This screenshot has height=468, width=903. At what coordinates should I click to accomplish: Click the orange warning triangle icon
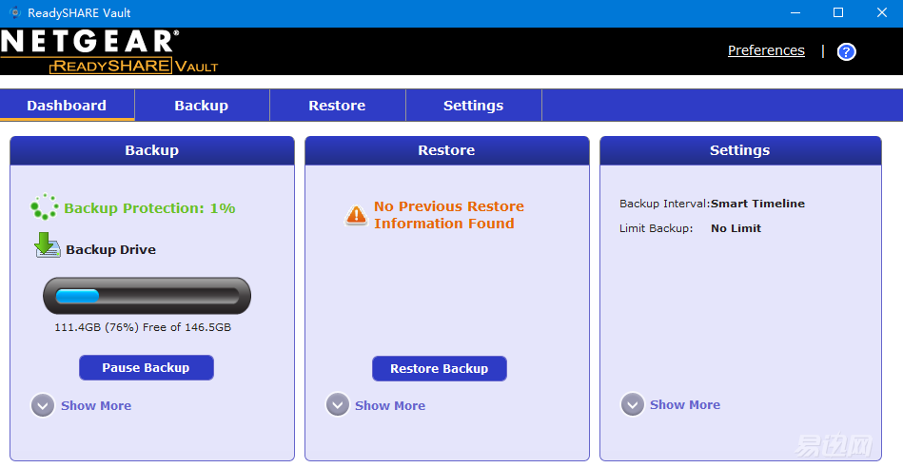[x=356, y=215]
